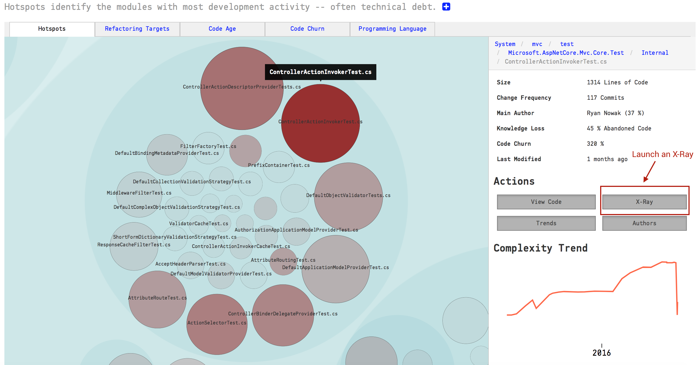The image size is (700, 365).
Task: Click the '117 Commits' value
Action: pyautogui.click(x=605, y=98)
